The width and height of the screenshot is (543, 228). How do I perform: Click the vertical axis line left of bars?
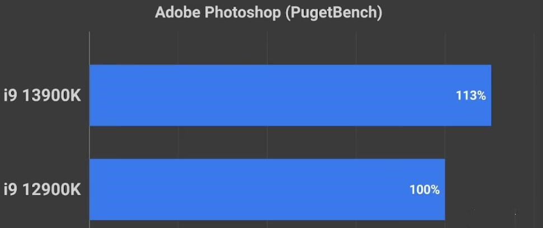point(90,142)
